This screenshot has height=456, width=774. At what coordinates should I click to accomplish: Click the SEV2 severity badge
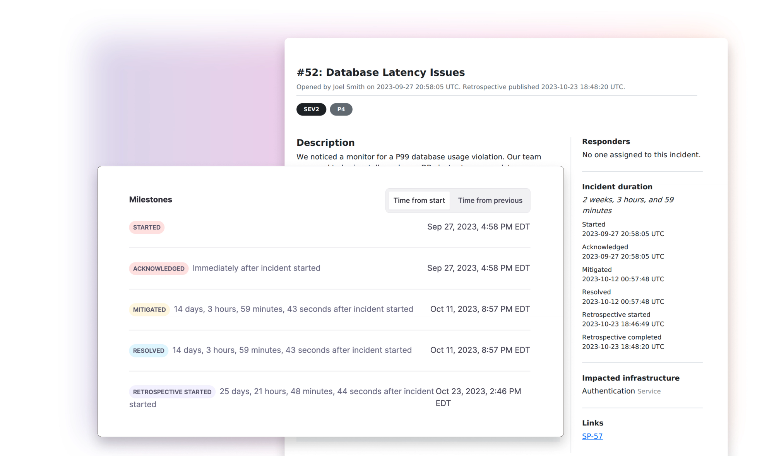click(311, 109)
